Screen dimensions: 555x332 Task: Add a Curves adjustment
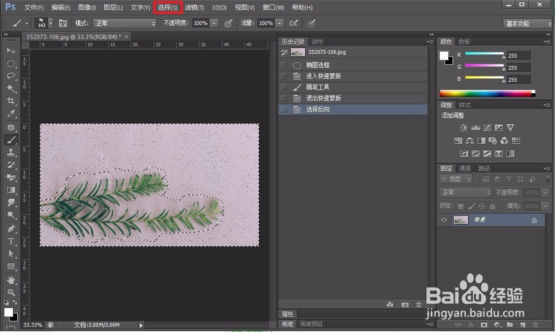(x=487, y=128)
